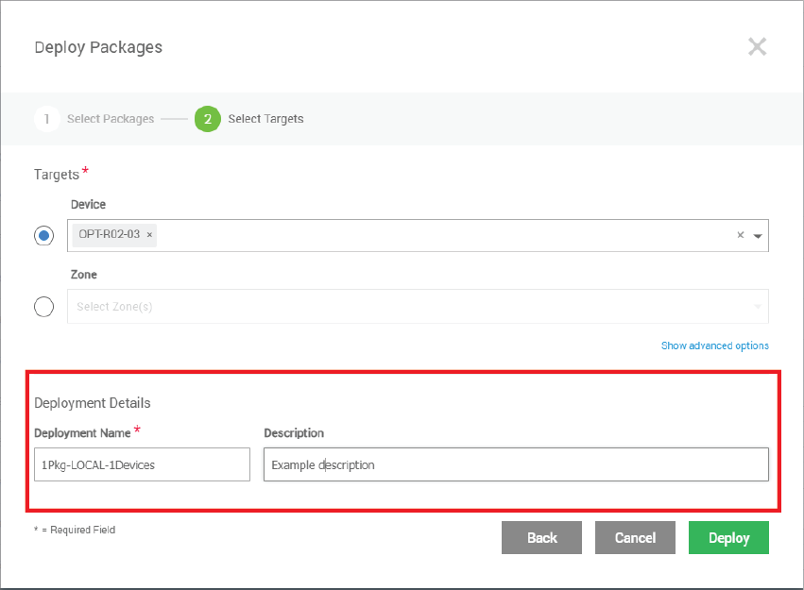The image size is (804, 590).
Task: Click the Required Field note
Action: (75, 530)
